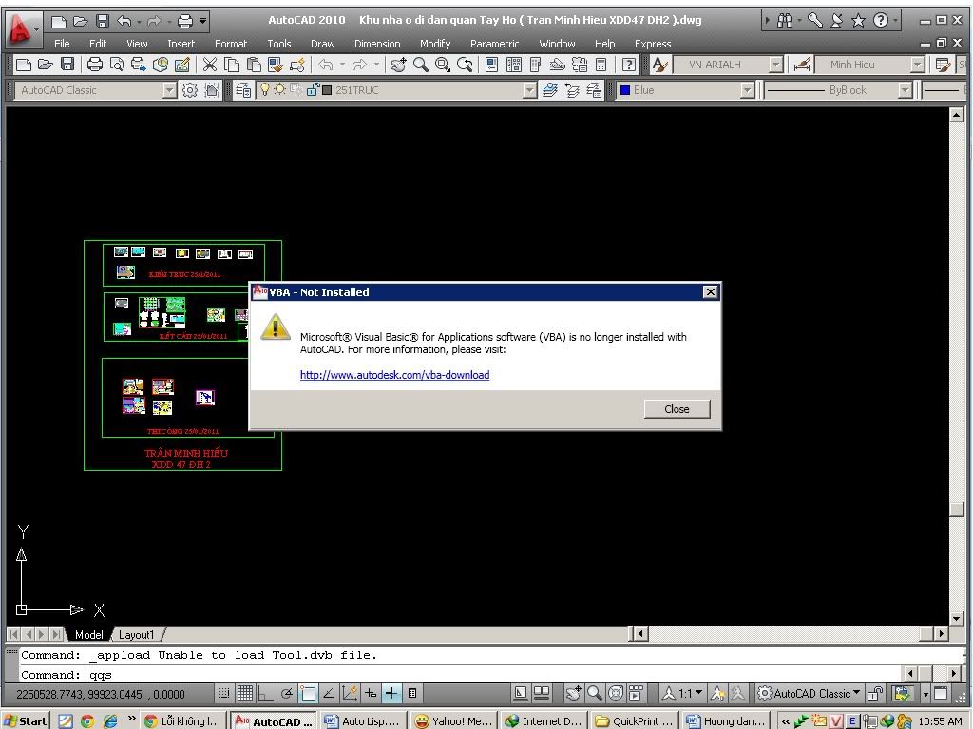Image resolution: width=973 pixels, height=729 pixels.
Task: Click the vertical scrollbar down arrow in the drawing area
Action: coord(956,619)
